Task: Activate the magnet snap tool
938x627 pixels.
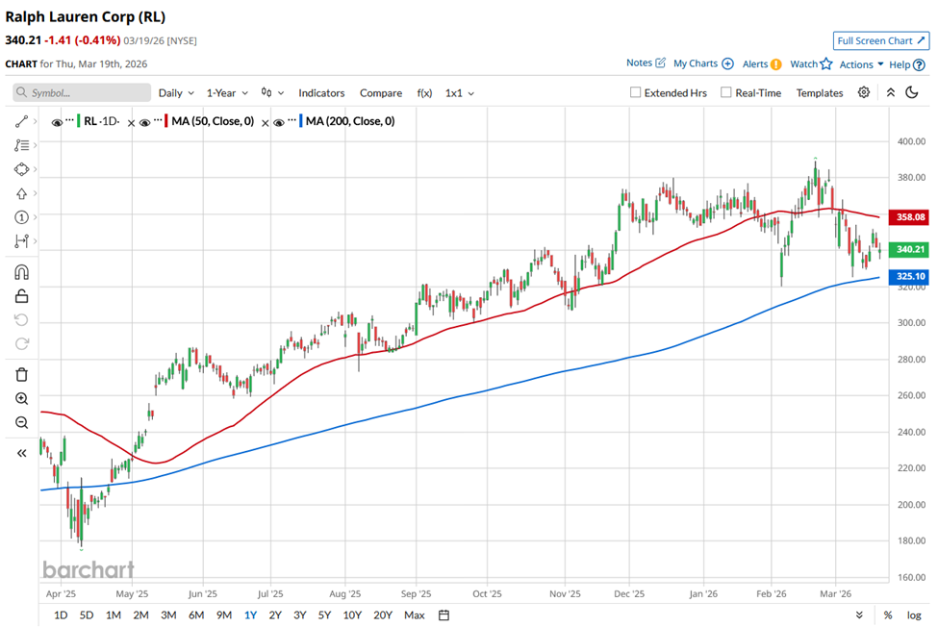Action: click(21, 273)
